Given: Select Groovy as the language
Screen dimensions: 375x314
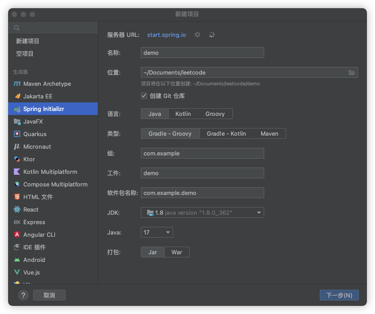Looking at the screenshot, I should point(215,114).
